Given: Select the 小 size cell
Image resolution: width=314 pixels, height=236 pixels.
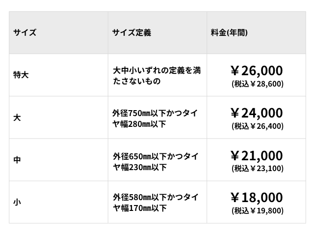Looking at the screenshot, I should point(17,203).
